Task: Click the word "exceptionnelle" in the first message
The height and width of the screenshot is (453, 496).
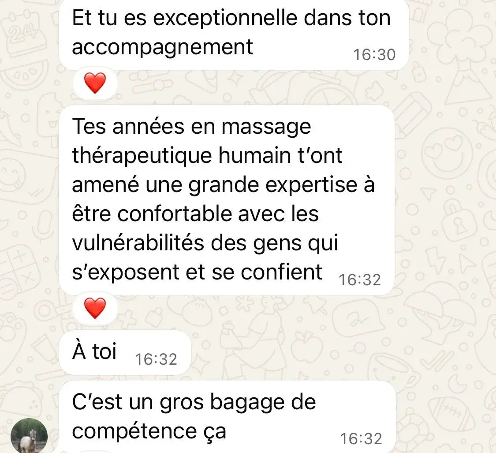Action: pyautogui.click(x=225, y=18)
